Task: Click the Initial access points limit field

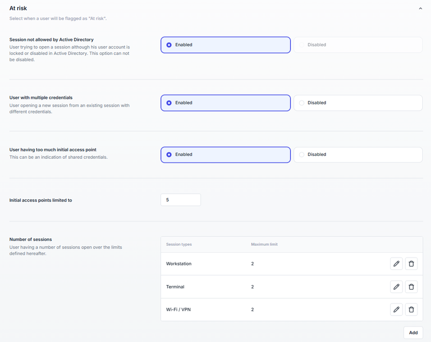Action: click(x=180, y=200)
